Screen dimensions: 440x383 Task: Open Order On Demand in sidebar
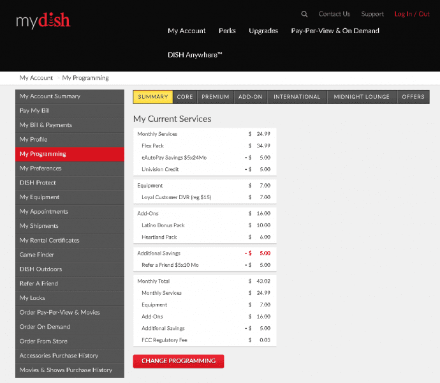click(70, 327)
